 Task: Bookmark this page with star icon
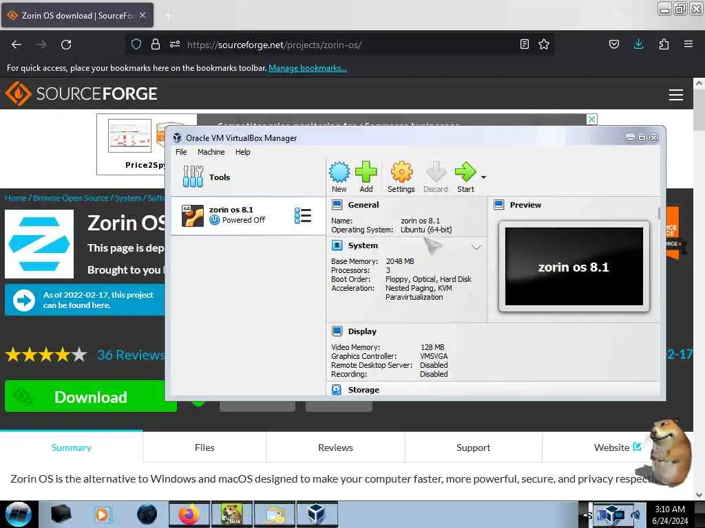coord(544,44)
